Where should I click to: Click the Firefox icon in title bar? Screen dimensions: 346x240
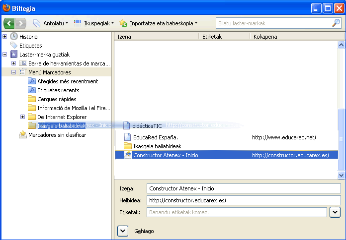pyautogui.click(x=6, y=8)
